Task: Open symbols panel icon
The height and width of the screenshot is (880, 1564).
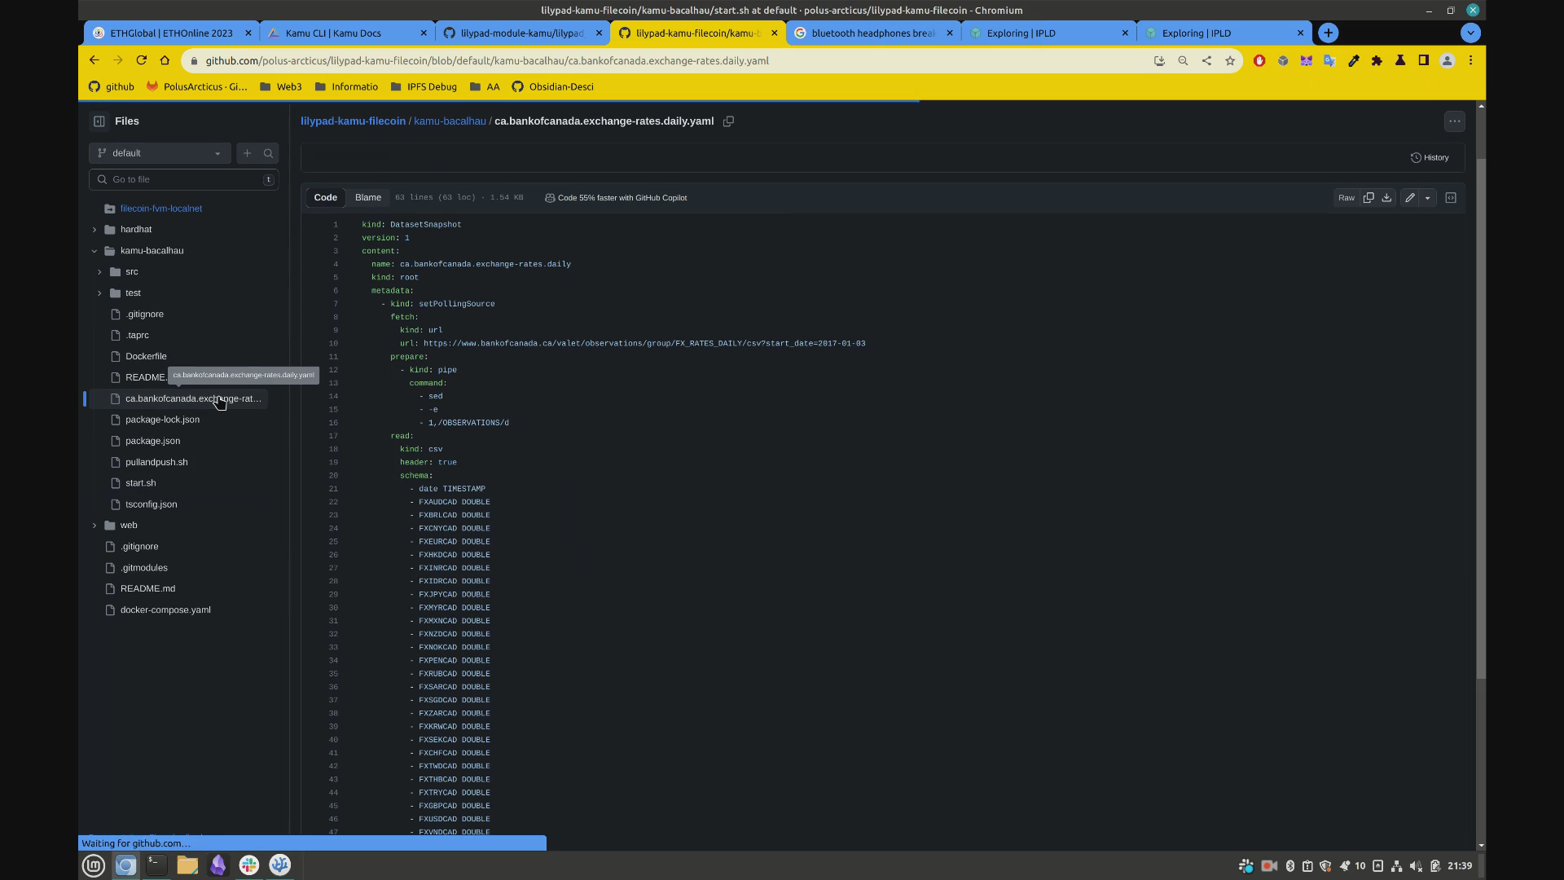Action: pos(1451,198)
